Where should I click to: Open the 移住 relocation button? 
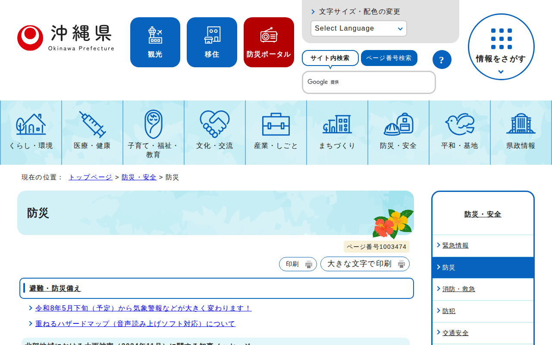(212, 42)
